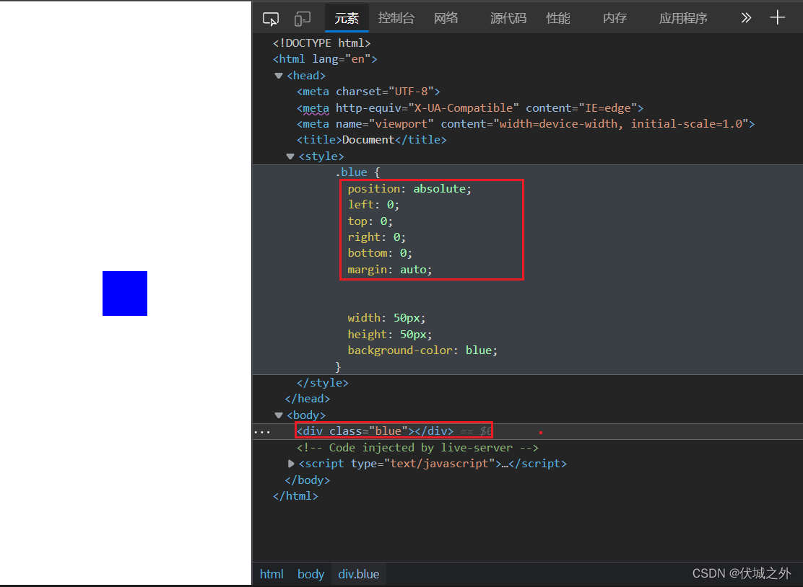Click the .blue selector text
This screenshot has width=803, height=587.
tap(351, 172)
